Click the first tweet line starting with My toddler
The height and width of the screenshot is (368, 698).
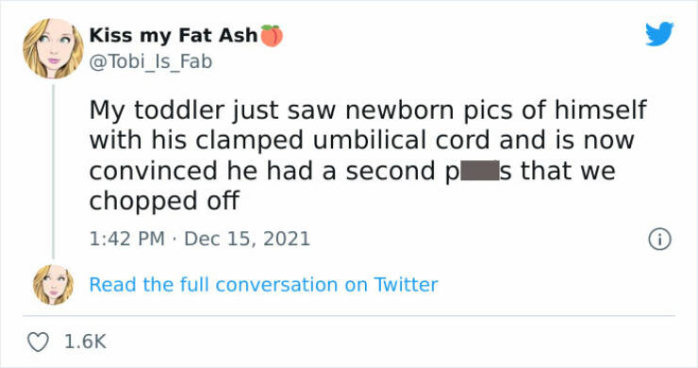tap(368, 110)
